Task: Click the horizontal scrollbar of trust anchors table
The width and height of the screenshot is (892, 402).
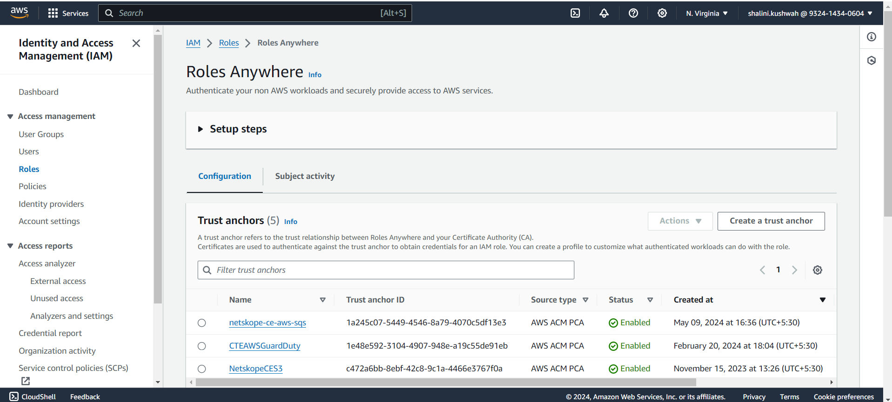Action: click(446, 382)
